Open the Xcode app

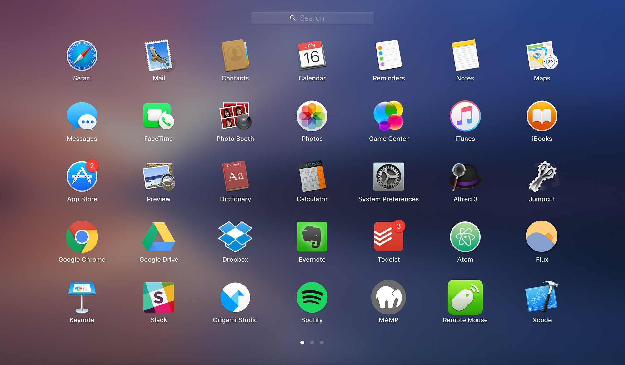click(542, 297)
